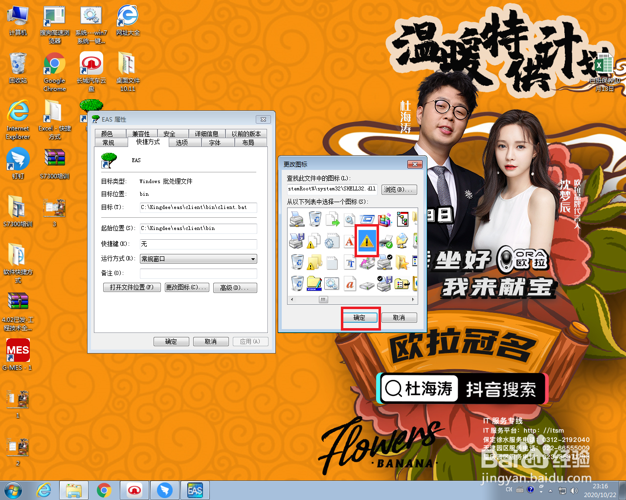Select the 搜狗高速浏览器 desktop shortcut
Image resolution: width=626 pixels, height=500 pixels.
click(55, 24)
